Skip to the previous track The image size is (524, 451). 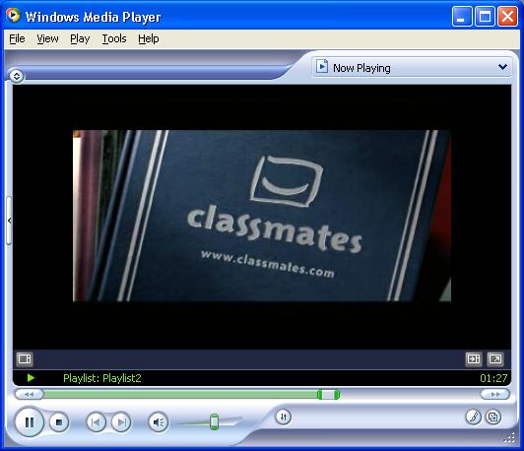click(x=96, y=422)
